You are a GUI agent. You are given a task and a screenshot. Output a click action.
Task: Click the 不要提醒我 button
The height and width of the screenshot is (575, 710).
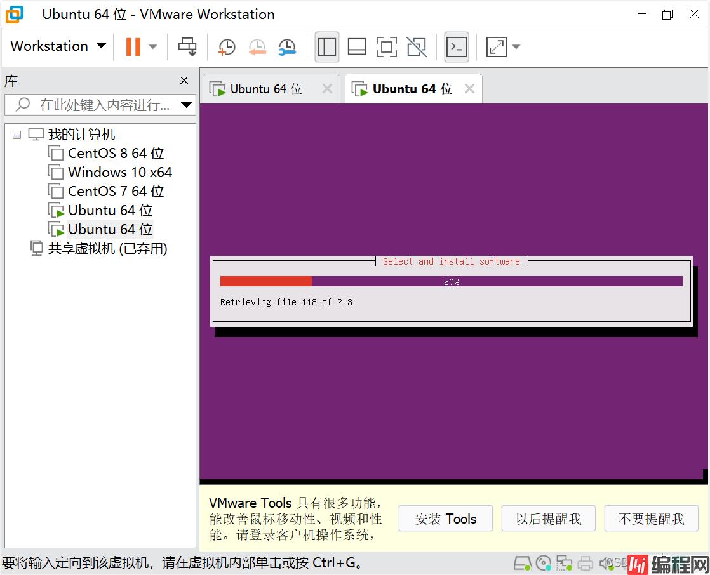[651, 519]
